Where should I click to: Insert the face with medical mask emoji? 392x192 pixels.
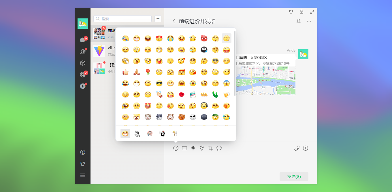pyautogui.click(x=136, y=83)
